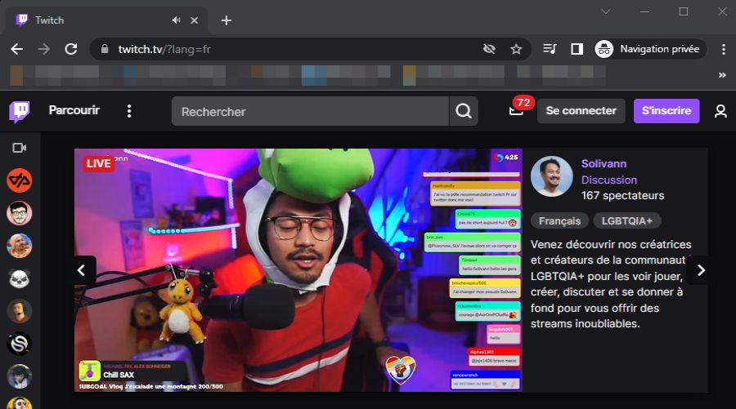Click the Twitch logo home icon

(x=20, y=112)
